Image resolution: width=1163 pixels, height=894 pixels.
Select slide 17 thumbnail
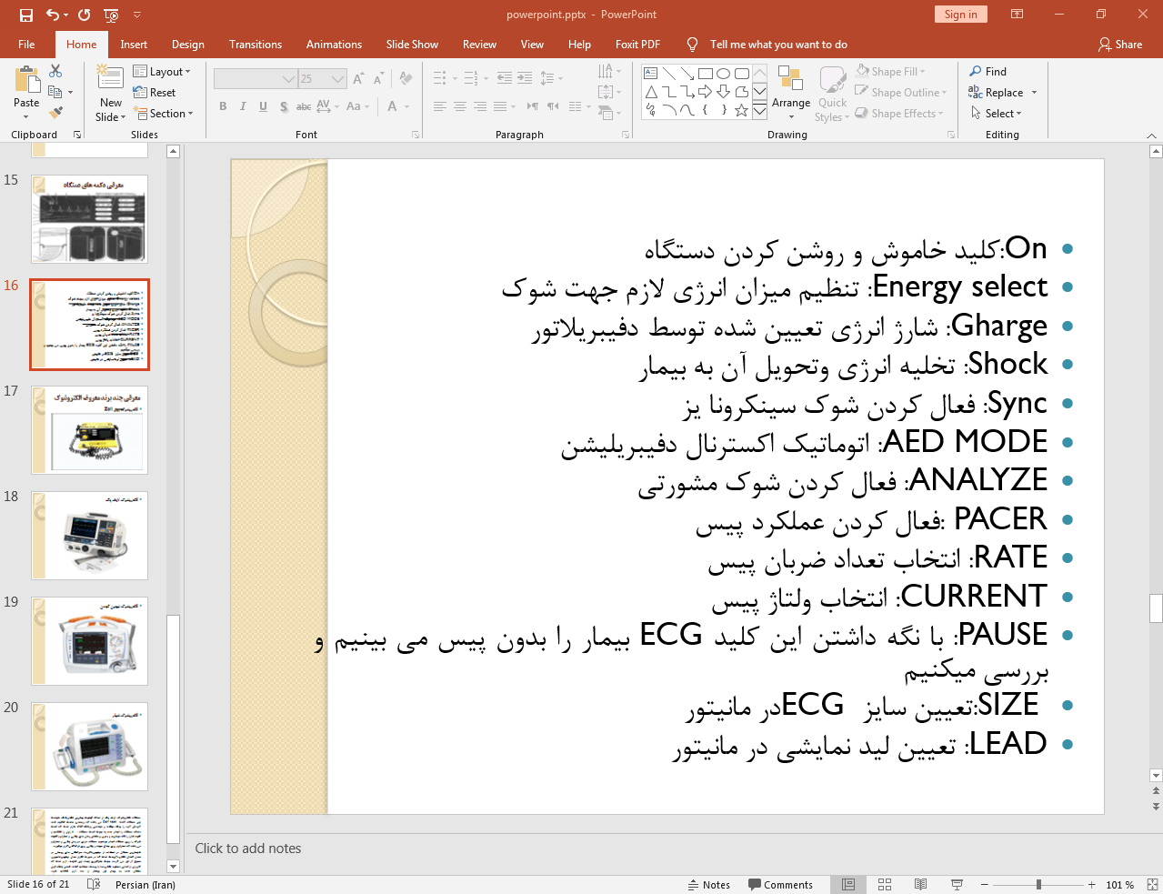coord(89,429)
